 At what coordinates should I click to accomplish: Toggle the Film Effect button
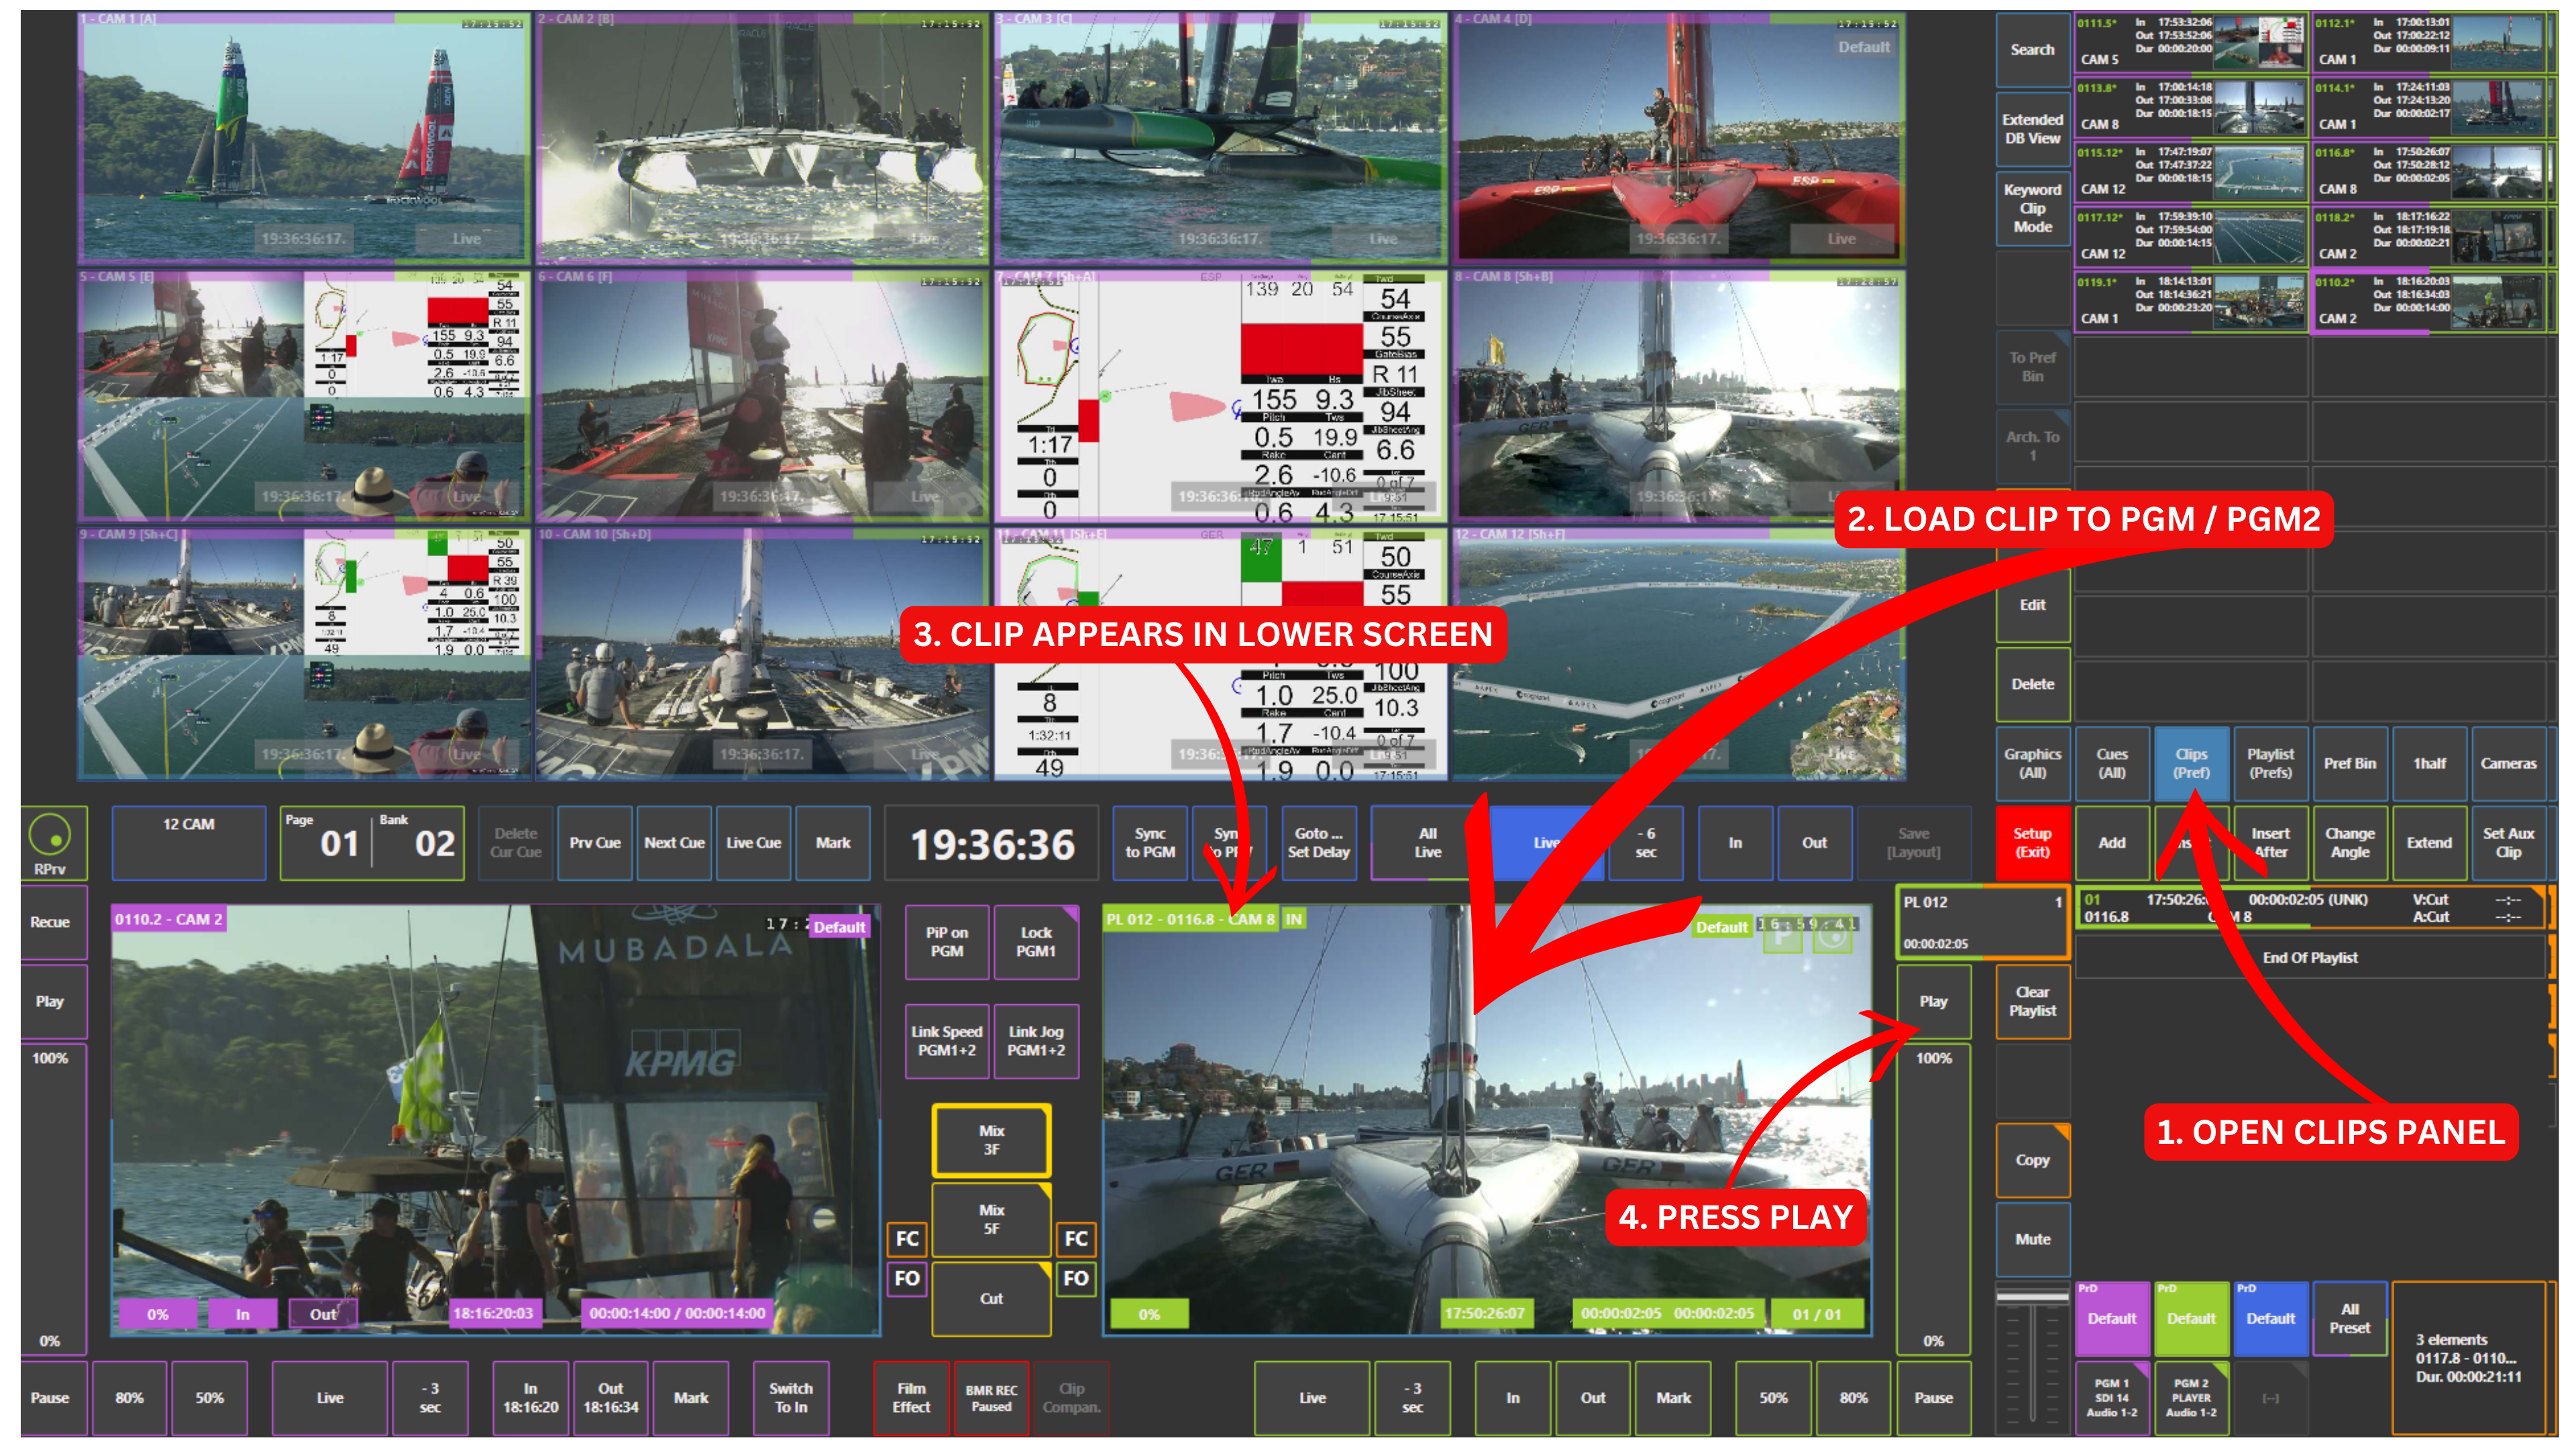[x=911, y=1398]
